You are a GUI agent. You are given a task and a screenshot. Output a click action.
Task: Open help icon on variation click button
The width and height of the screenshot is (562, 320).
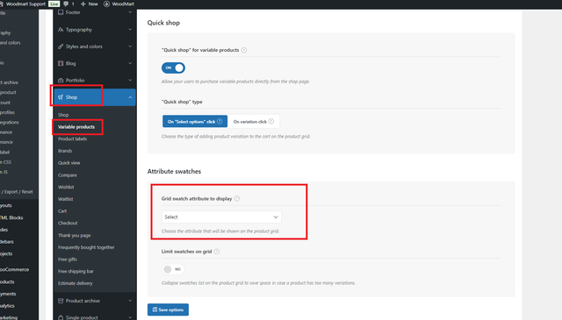point(271,121)
